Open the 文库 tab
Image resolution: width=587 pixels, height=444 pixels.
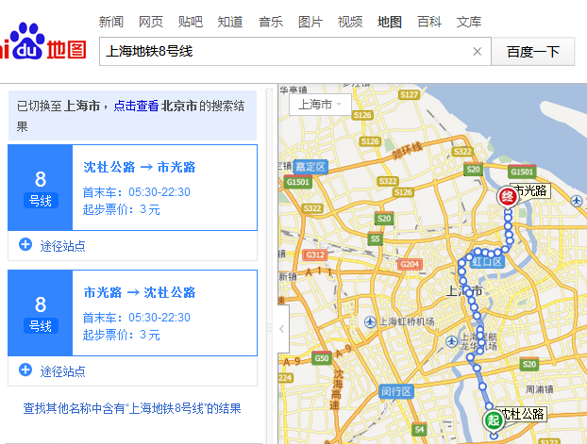[x=469, y=22]
